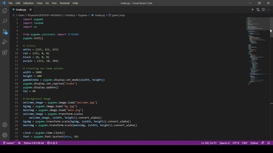Click 'red = (255, 0, 0)' line
This screenshot has width=273, height=153.
[x=36, y=53]
